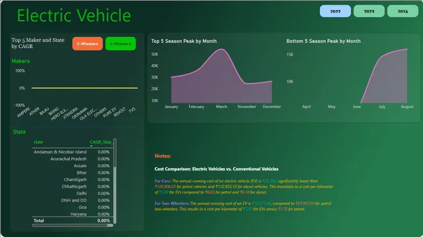423x237 pixels.
Task: Click the July axis label
Action: click(382, 107)
